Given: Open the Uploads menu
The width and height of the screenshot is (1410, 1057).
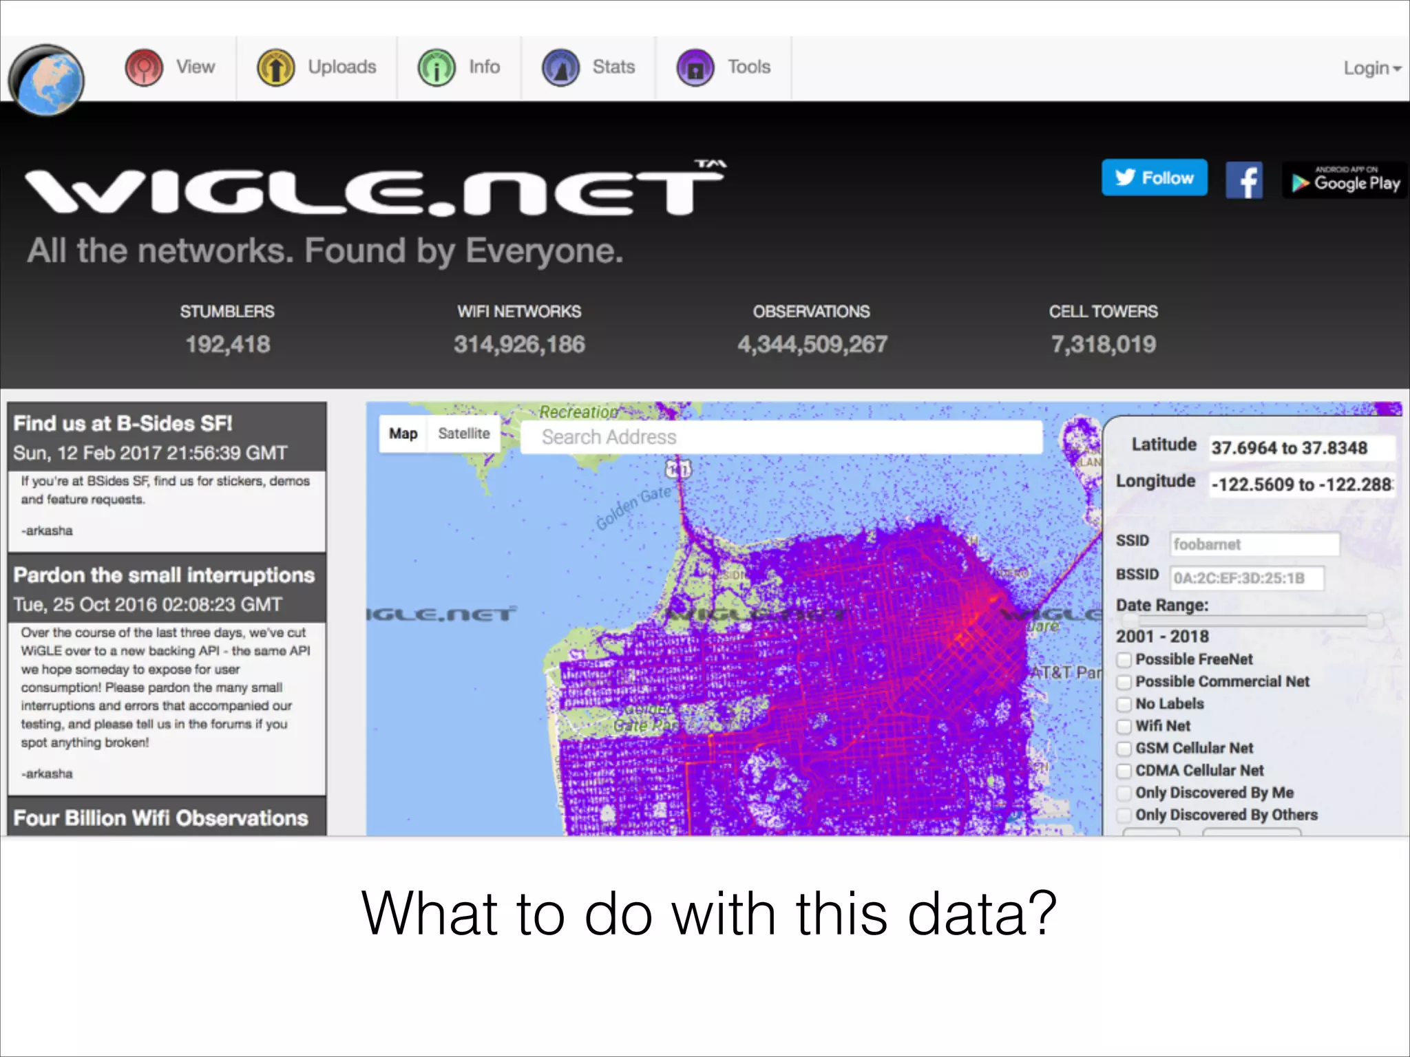Looking at the screenshot, I should [x=341, y=67].
